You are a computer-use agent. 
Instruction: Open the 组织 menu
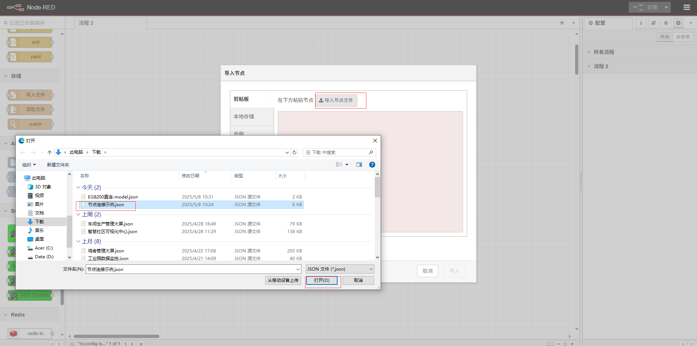pyautogui.click(x=29, y=165)
